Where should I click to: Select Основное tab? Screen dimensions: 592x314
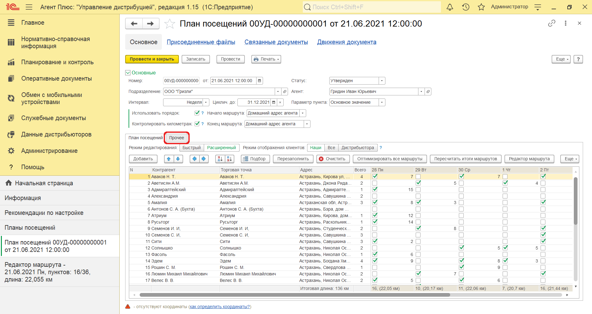point(143,42)
